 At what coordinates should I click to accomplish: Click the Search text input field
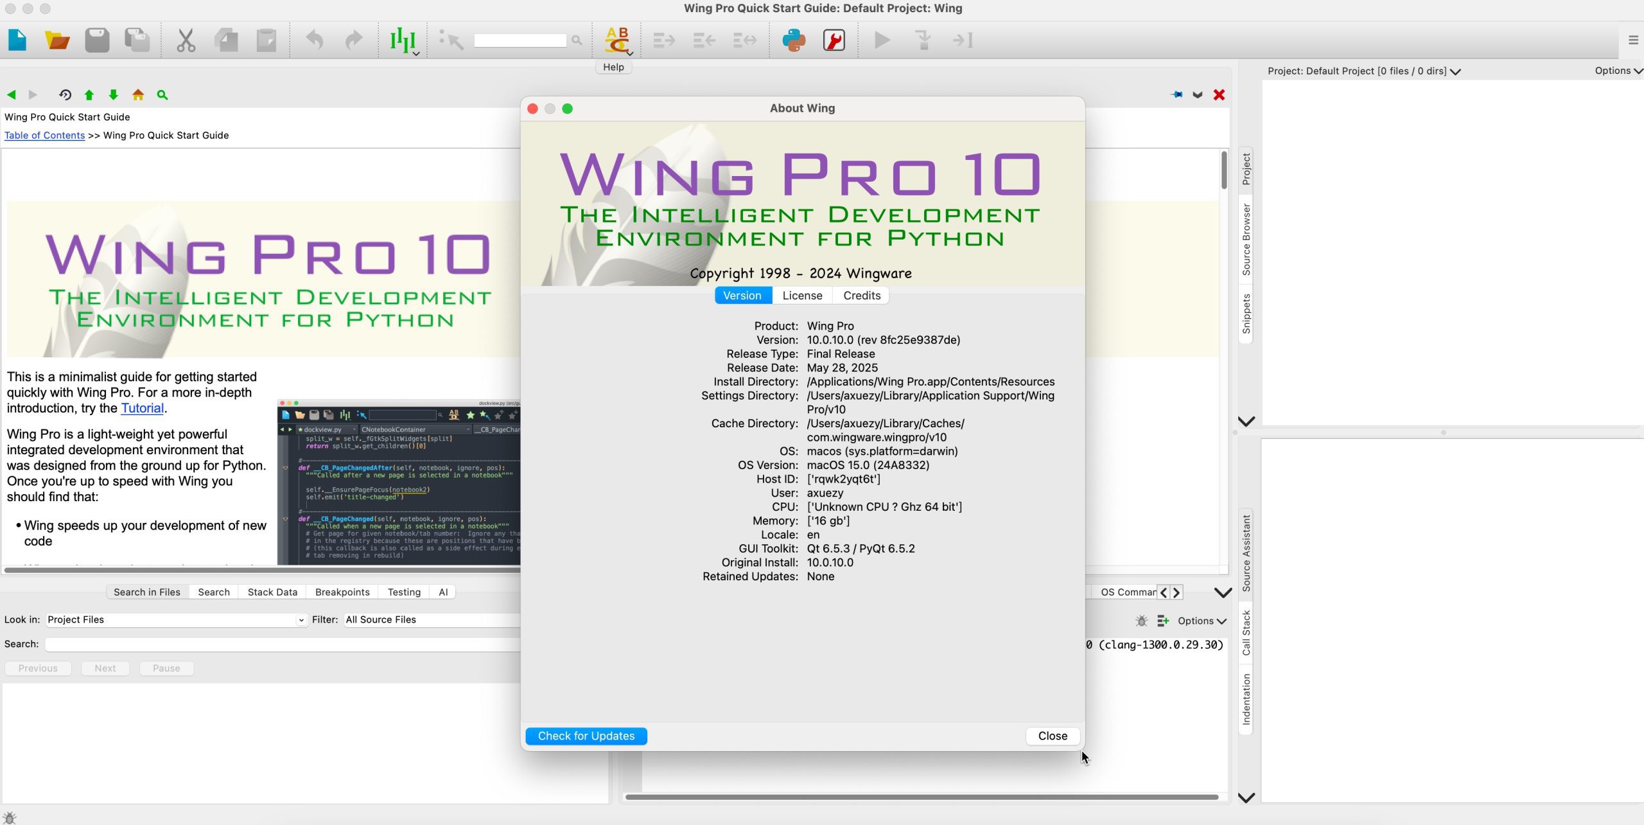283,644
